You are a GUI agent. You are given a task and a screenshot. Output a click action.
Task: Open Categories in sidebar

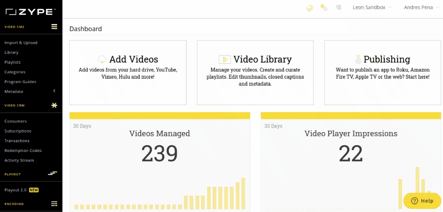pyautogui.click(x=15, y=72)
